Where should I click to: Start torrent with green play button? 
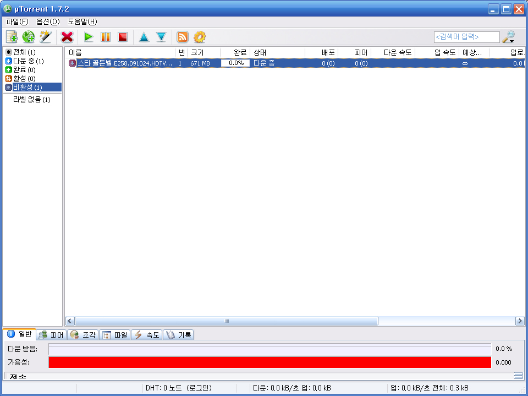pyautogui.click(x=89, y=37)
